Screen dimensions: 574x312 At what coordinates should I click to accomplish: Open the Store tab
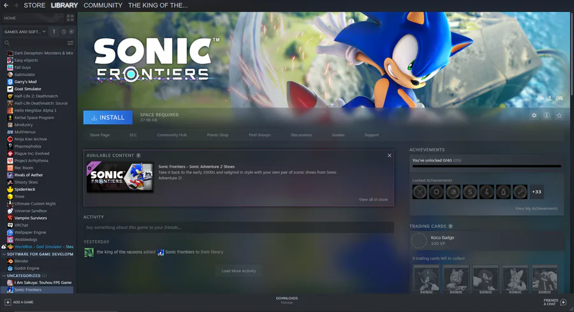[x=34, y=5]
